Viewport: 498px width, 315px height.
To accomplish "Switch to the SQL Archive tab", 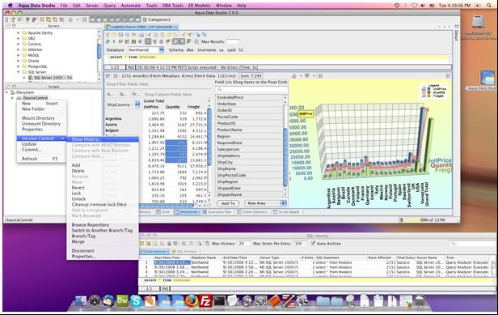I will [186, 251].
